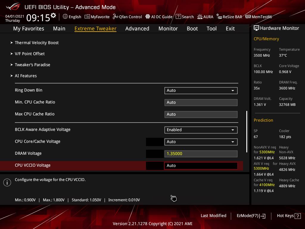The width and height of the screenshot is (305, 229).
Task: Click the DRAM Voltage input field
Action: [201, 154]
